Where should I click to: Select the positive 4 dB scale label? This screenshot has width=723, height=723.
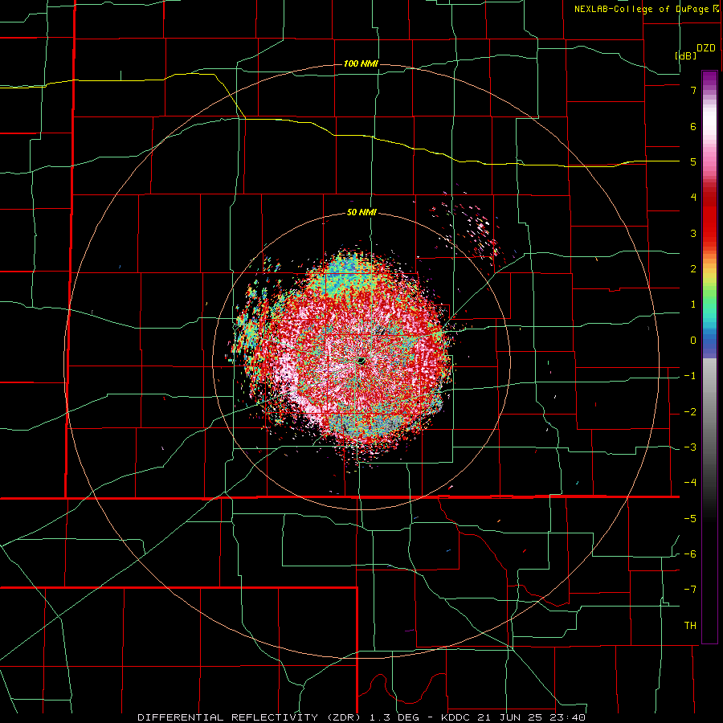(x=693, y=198)
